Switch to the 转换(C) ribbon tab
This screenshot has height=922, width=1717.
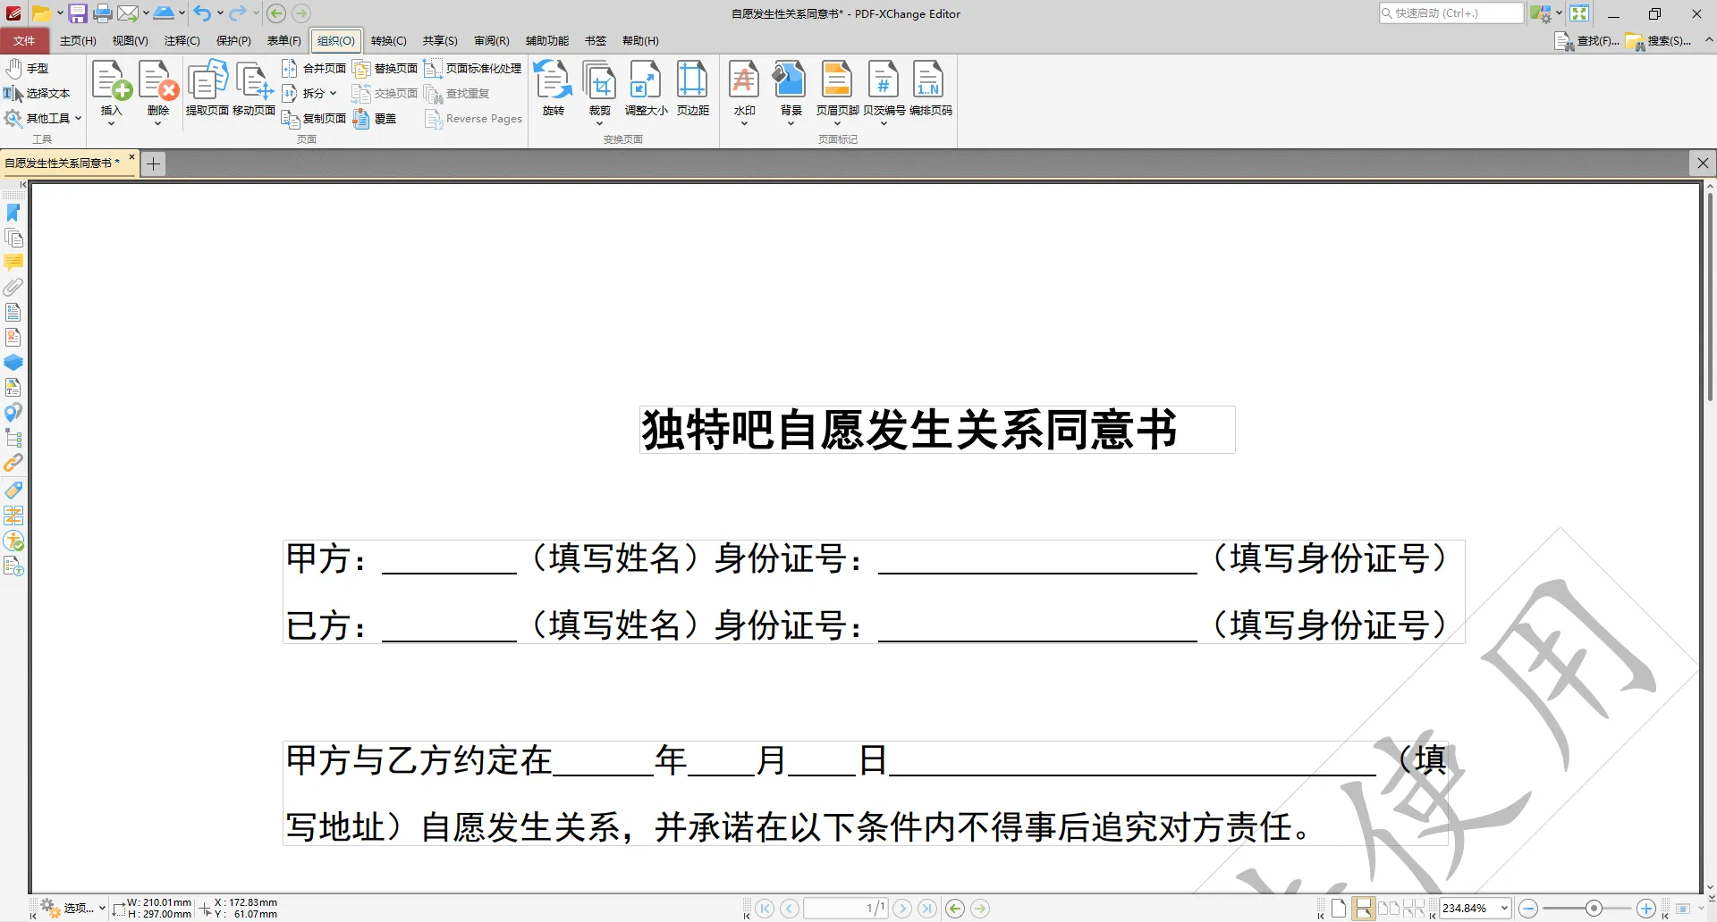click(x=388, y=40)
